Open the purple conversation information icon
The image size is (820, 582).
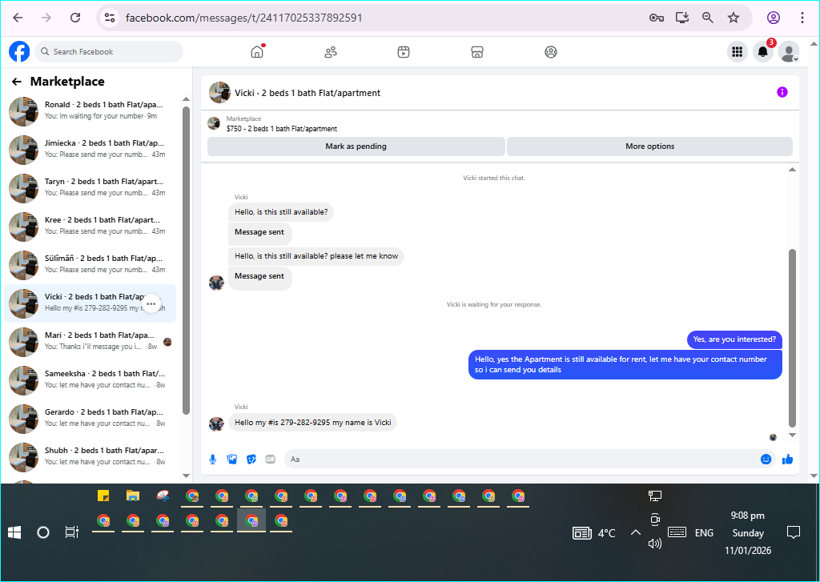point(782,93)
